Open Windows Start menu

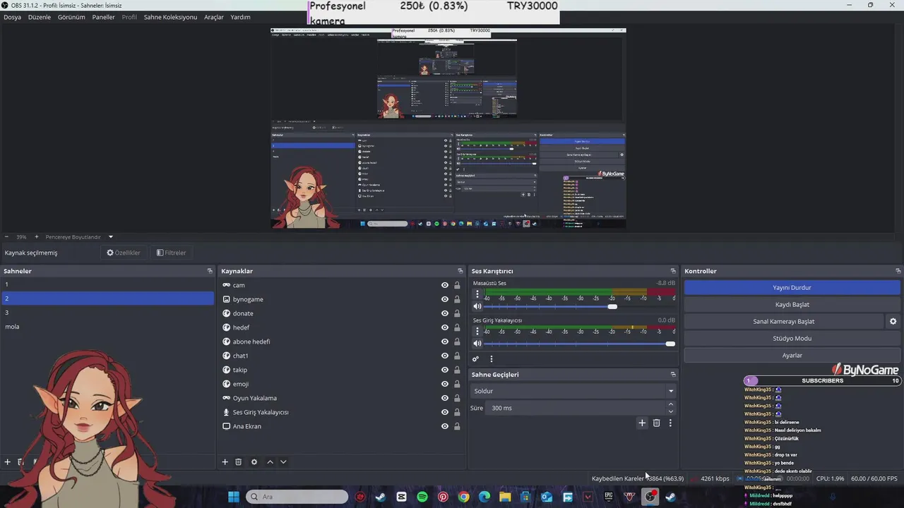tap(234, 497)
